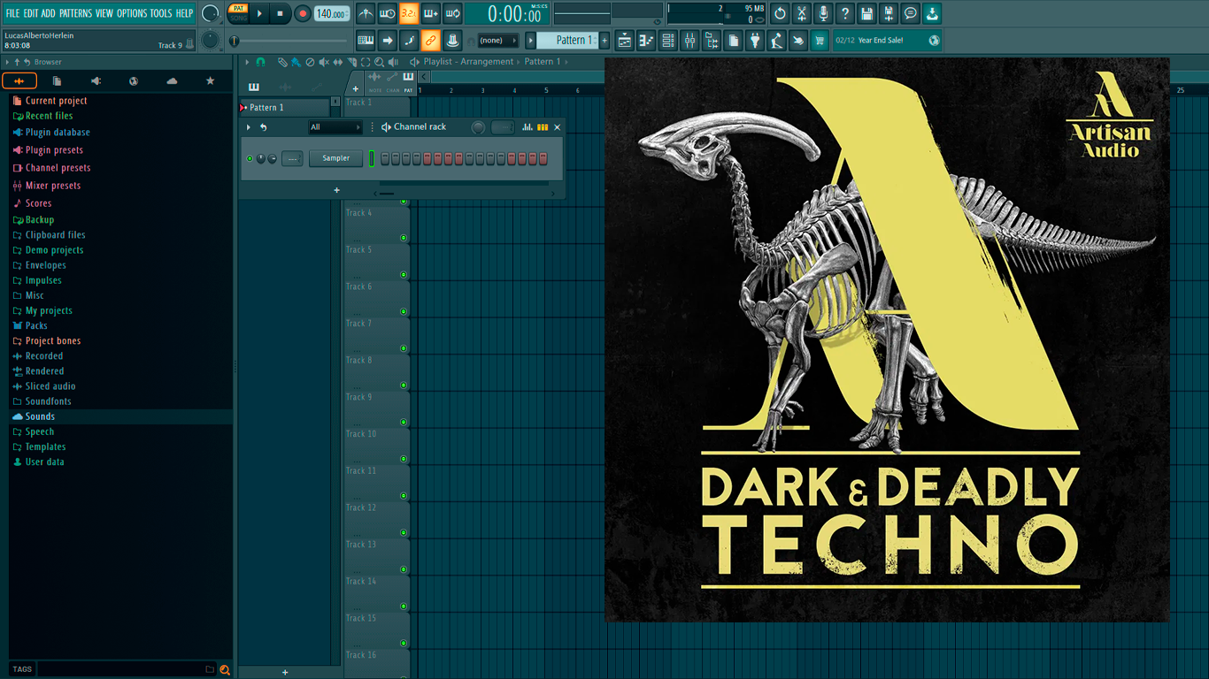The height and width of the screenshot is (679, 1209).
Task: Open the OPTIONS menu
Action: (x=132, y=13)
